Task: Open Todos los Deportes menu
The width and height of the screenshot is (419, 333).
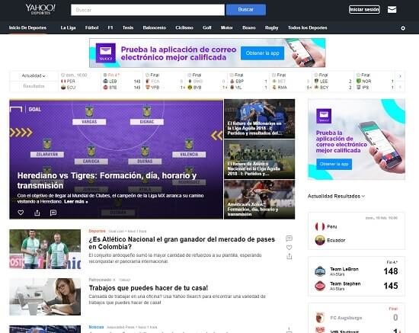Action: [x=307, y=27]
